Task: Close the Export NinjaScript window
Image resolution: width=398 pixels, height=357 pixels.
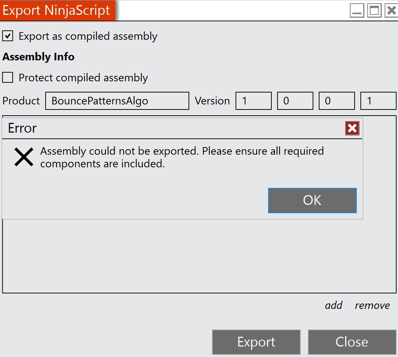Action: coord(391,10)
